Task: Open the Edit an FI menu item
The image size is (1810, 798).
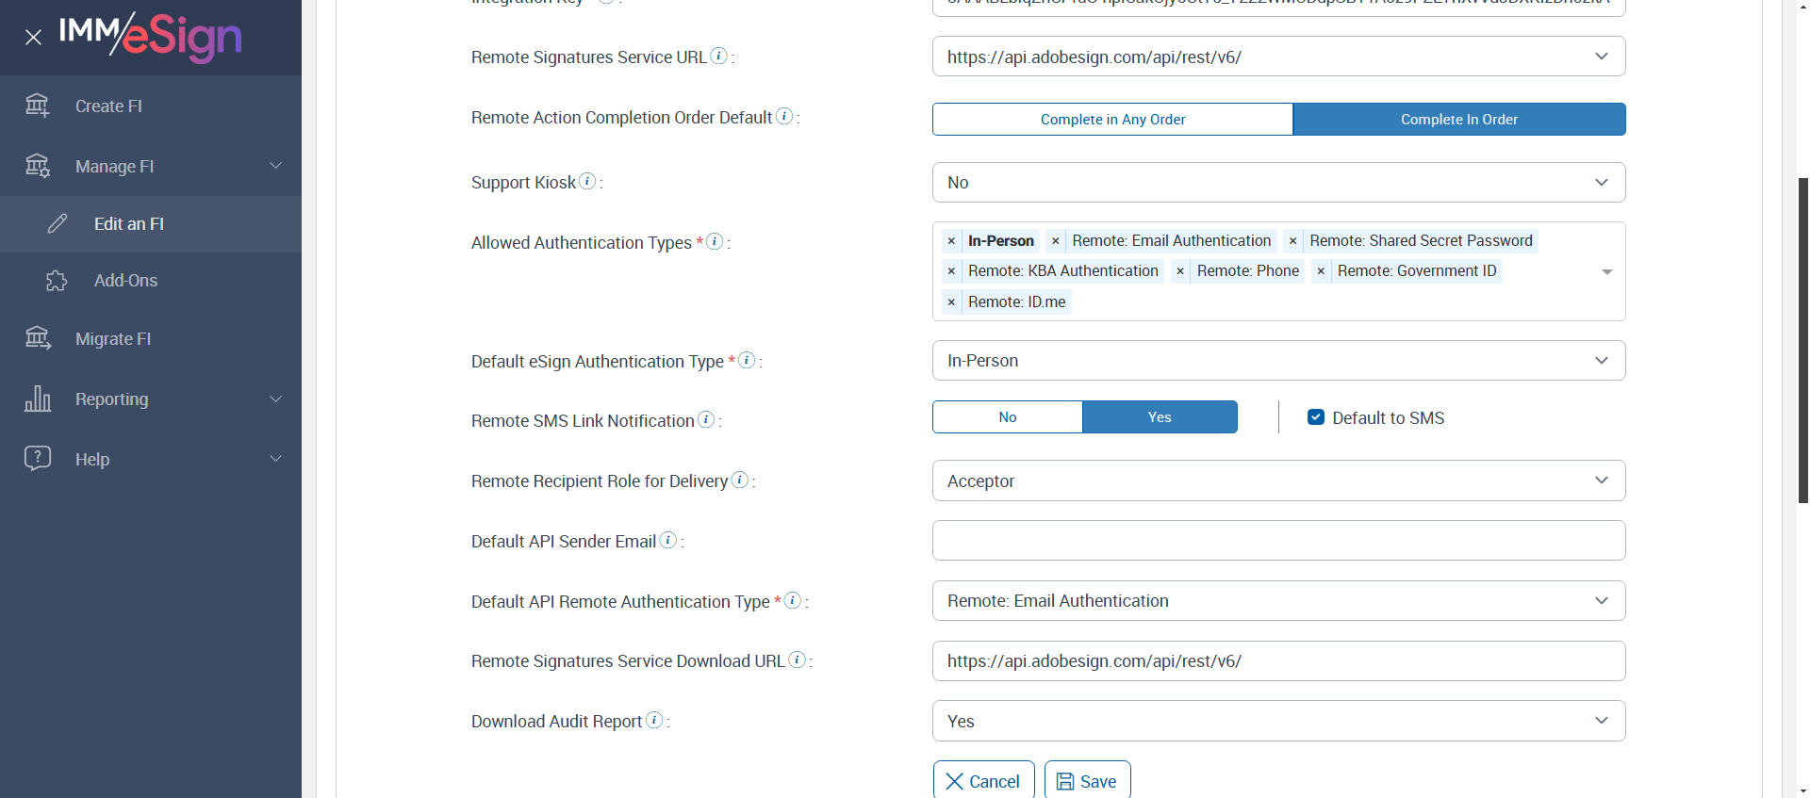Action: coord(129,224)
